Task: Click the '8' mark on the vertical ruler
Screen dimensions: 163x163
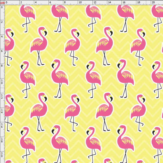Action: tap(2, 66)
